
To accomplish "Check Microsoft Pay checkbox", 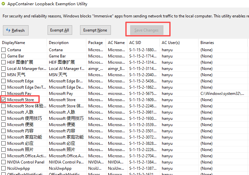I will (3, 94).
